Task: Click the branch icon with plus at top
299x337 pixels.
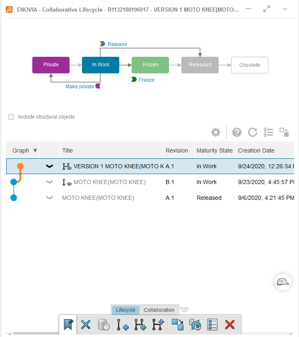Action: tap(158, 325)
